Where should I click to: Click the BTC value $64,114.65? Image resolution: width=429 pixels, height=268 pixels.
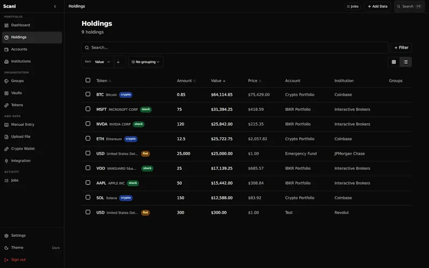pyautogui.click(x=221, y=95)
